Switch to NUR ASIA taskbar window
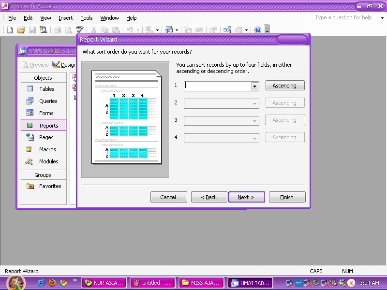Screen dimensions: 387x290 click(104, 283)
